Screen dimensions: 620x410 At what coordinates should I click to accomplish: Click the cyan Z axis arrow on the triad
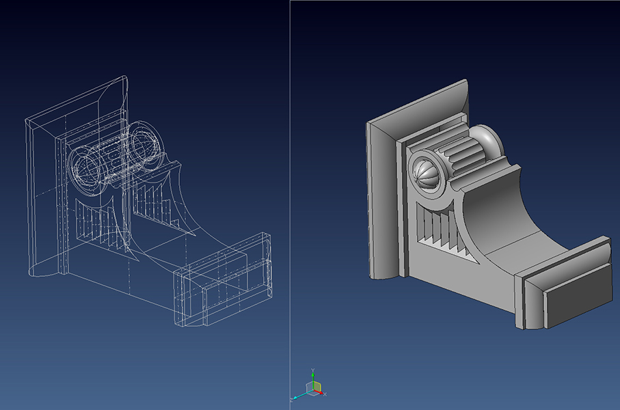(x=296, y=397)
